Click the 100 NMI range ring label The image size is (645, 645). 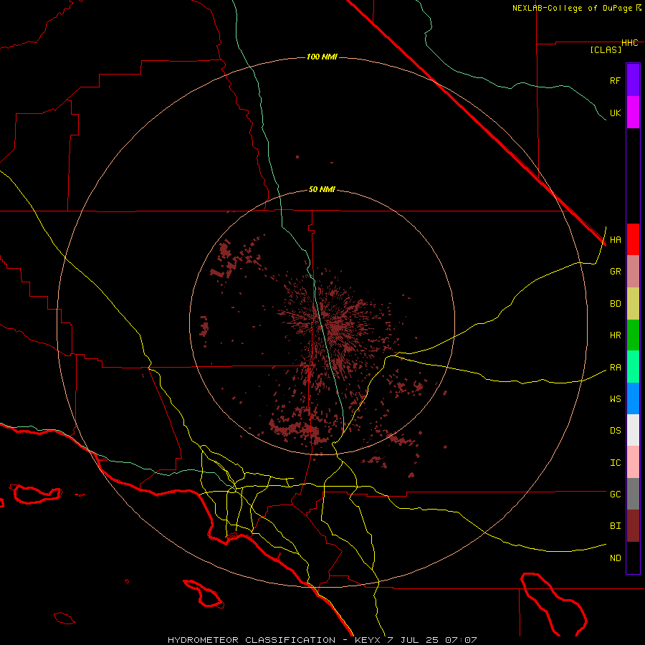(x=322, y=57)
